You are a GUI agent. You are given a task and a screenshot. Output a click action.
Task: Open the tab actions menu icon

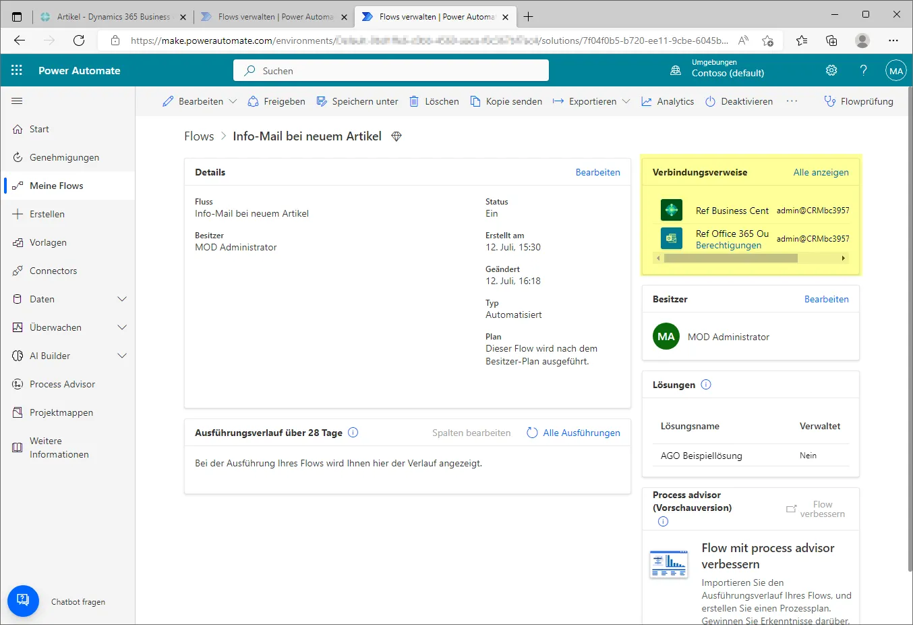pyautogui.click(x=17, y=16)
